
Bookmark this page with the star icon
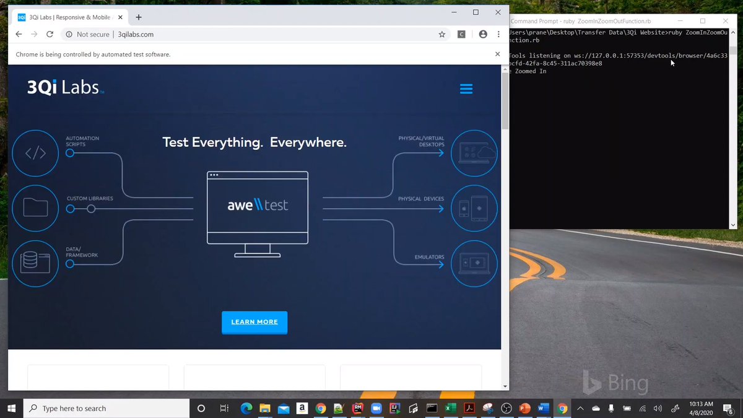coord(442,35)
